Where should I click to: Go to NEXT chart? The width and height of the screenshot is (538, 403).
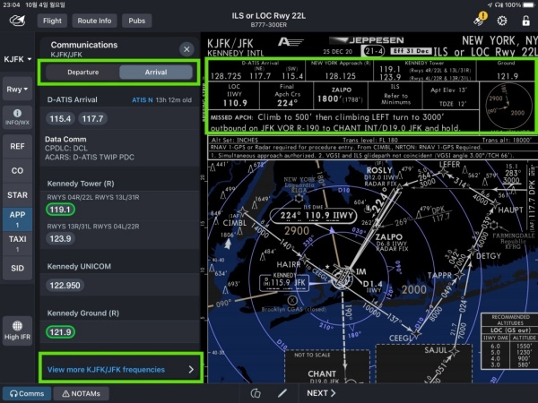point(321,393)
